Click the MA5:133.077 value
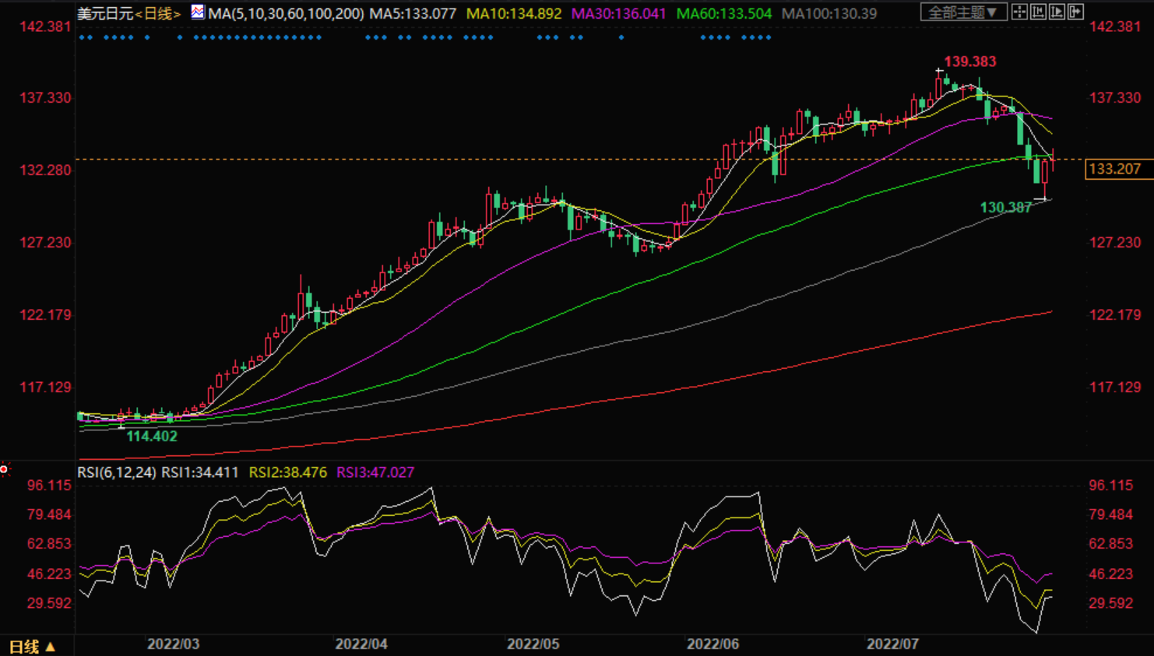 point(413,13)
